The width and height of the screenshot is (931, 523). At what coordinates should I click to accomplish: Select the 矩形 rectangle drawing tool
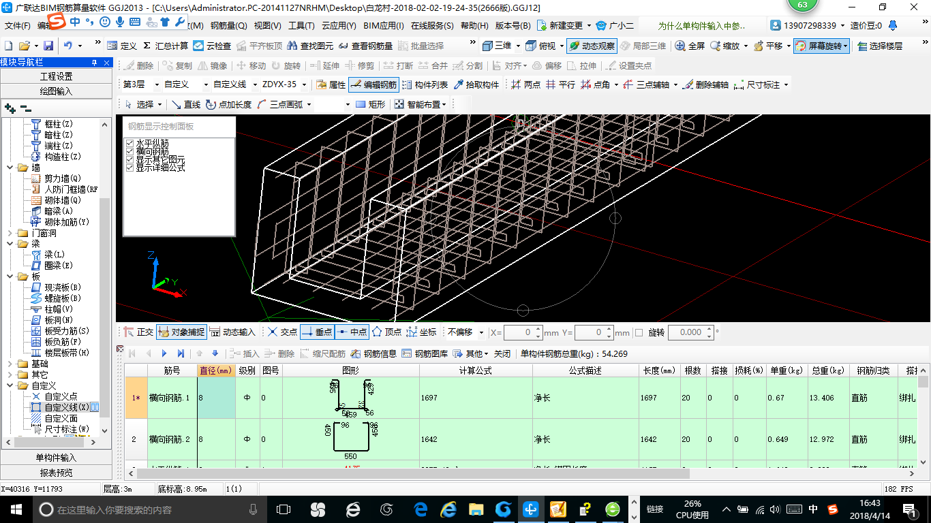[x=370, y=105]
